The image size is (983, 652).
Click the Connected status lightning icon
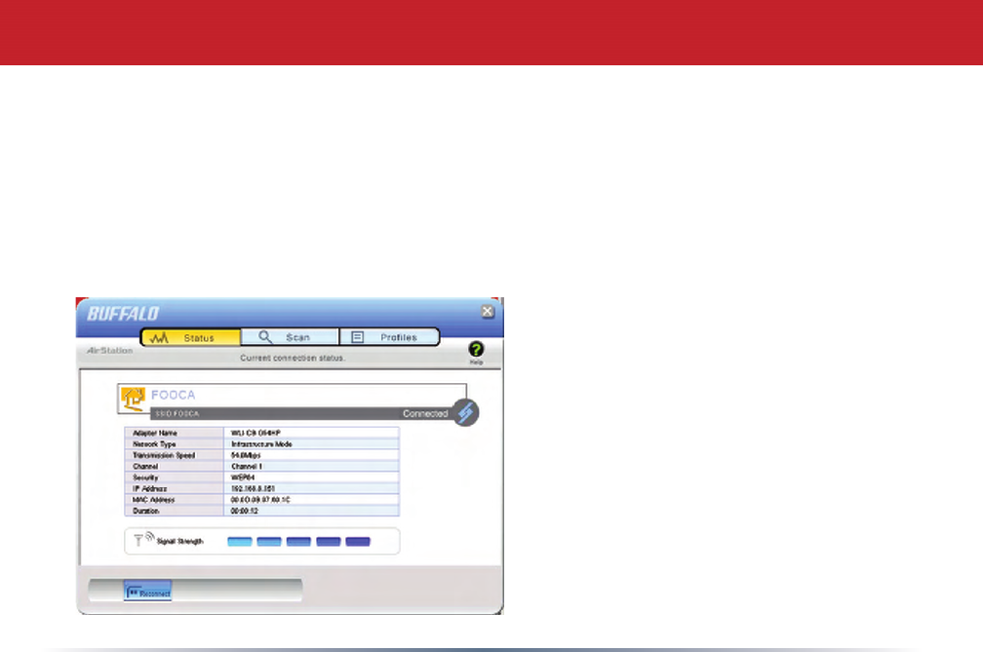tap(465, 413)
